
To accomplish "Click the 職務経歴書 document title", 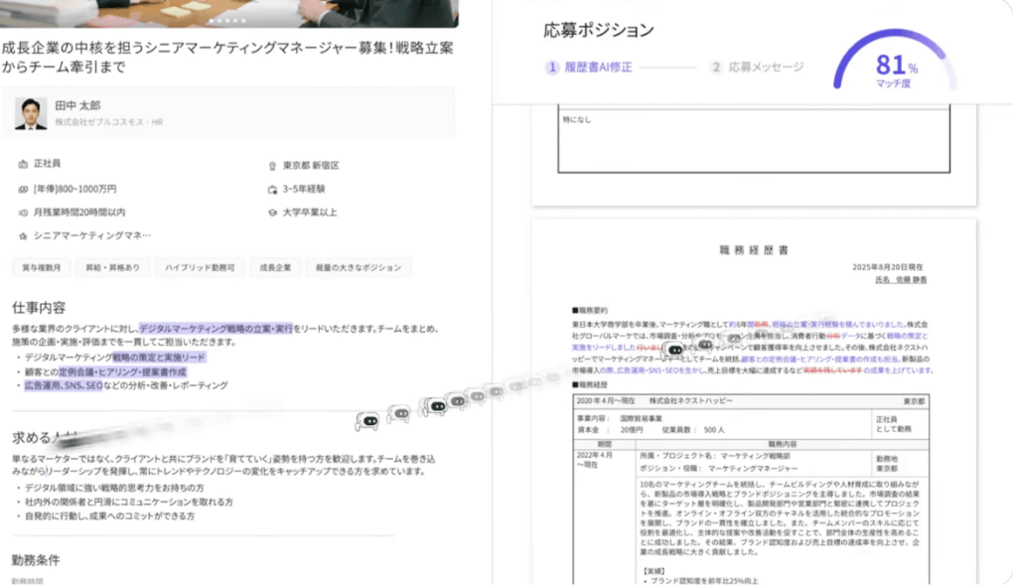I will [x=754, y=250].
